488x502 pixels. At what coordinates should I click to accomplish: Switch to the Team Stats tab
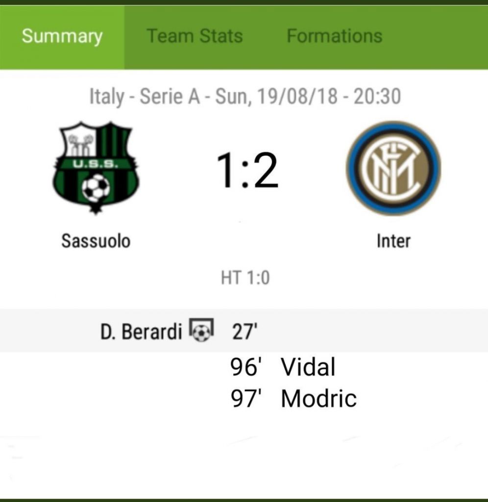[195, 36]
